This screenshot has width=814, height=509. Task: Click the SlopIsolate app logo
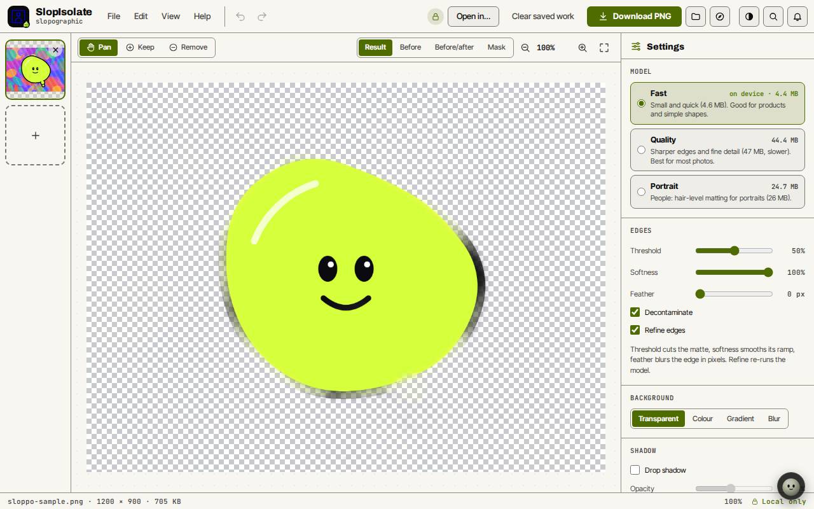tap(18, 17)
